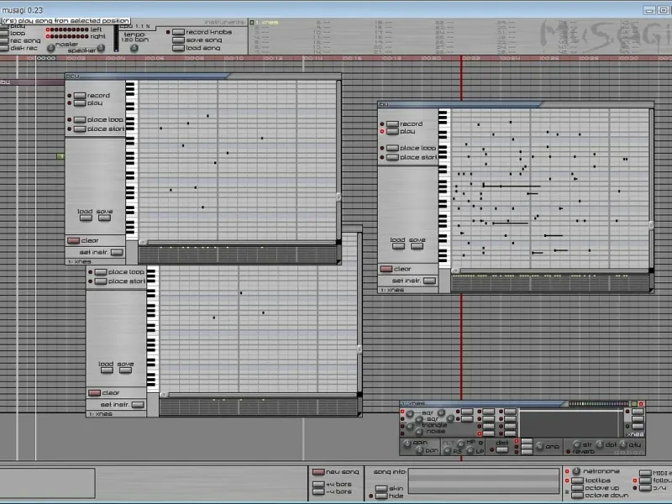Toggle place start in the bu window
This screenshot has height=504, width=672.
(x=392, y=157)
